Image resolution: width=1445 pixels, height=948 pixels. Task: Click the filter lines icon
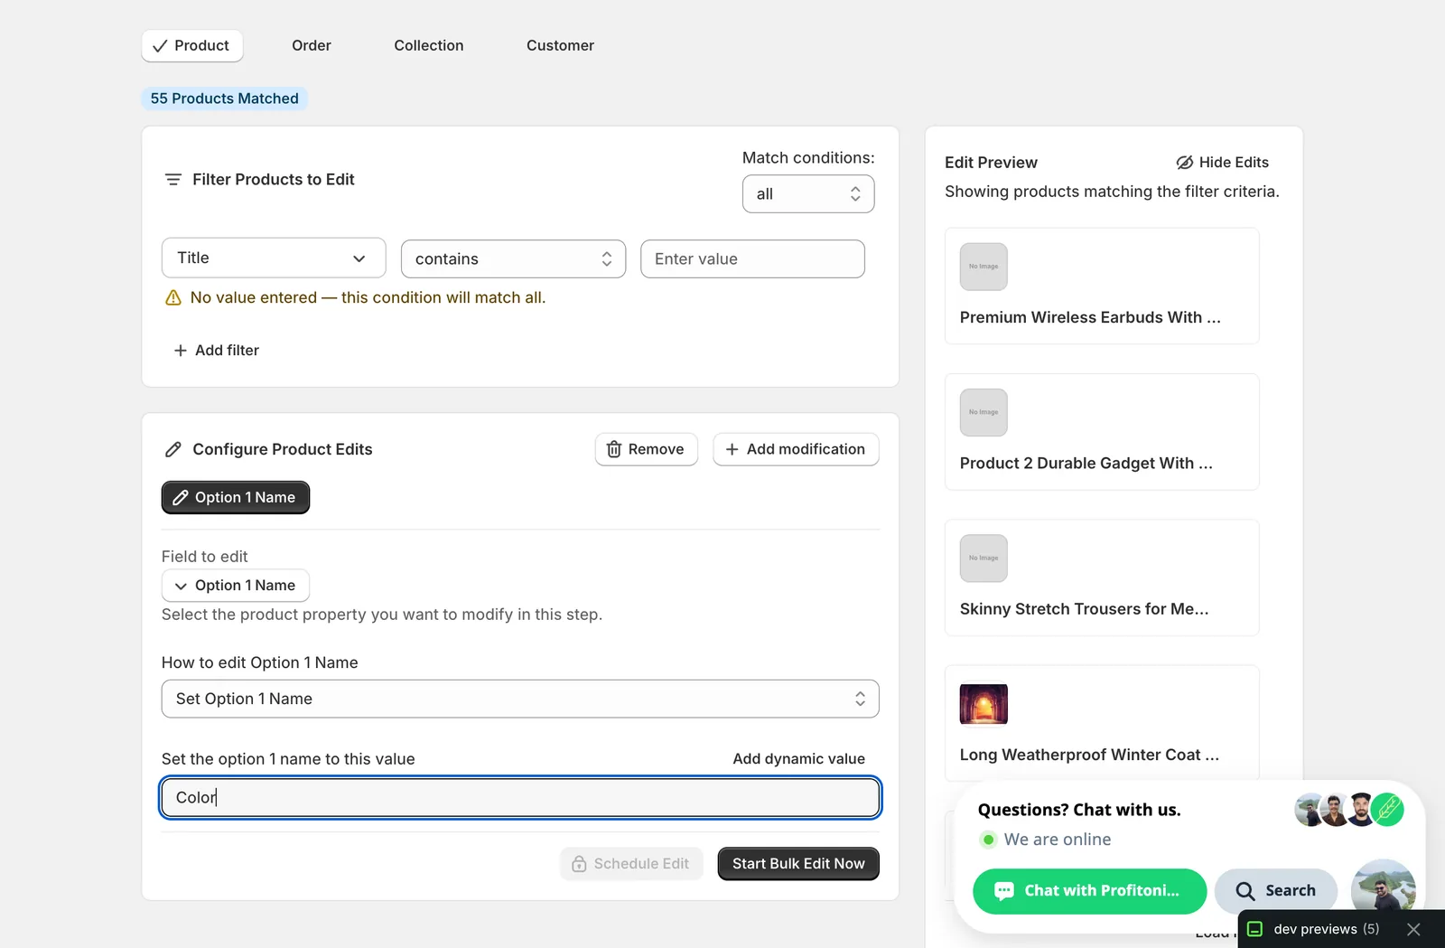tap(173, 180)
